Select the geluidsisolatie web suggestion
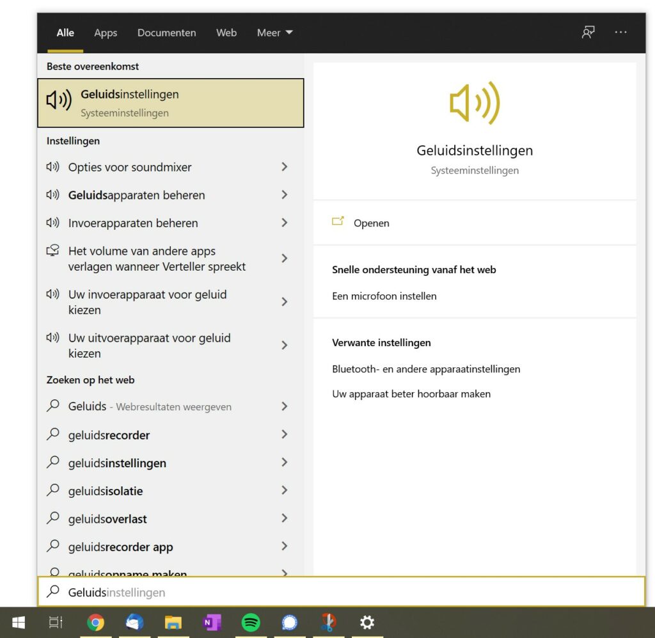 tap(171, 491)
